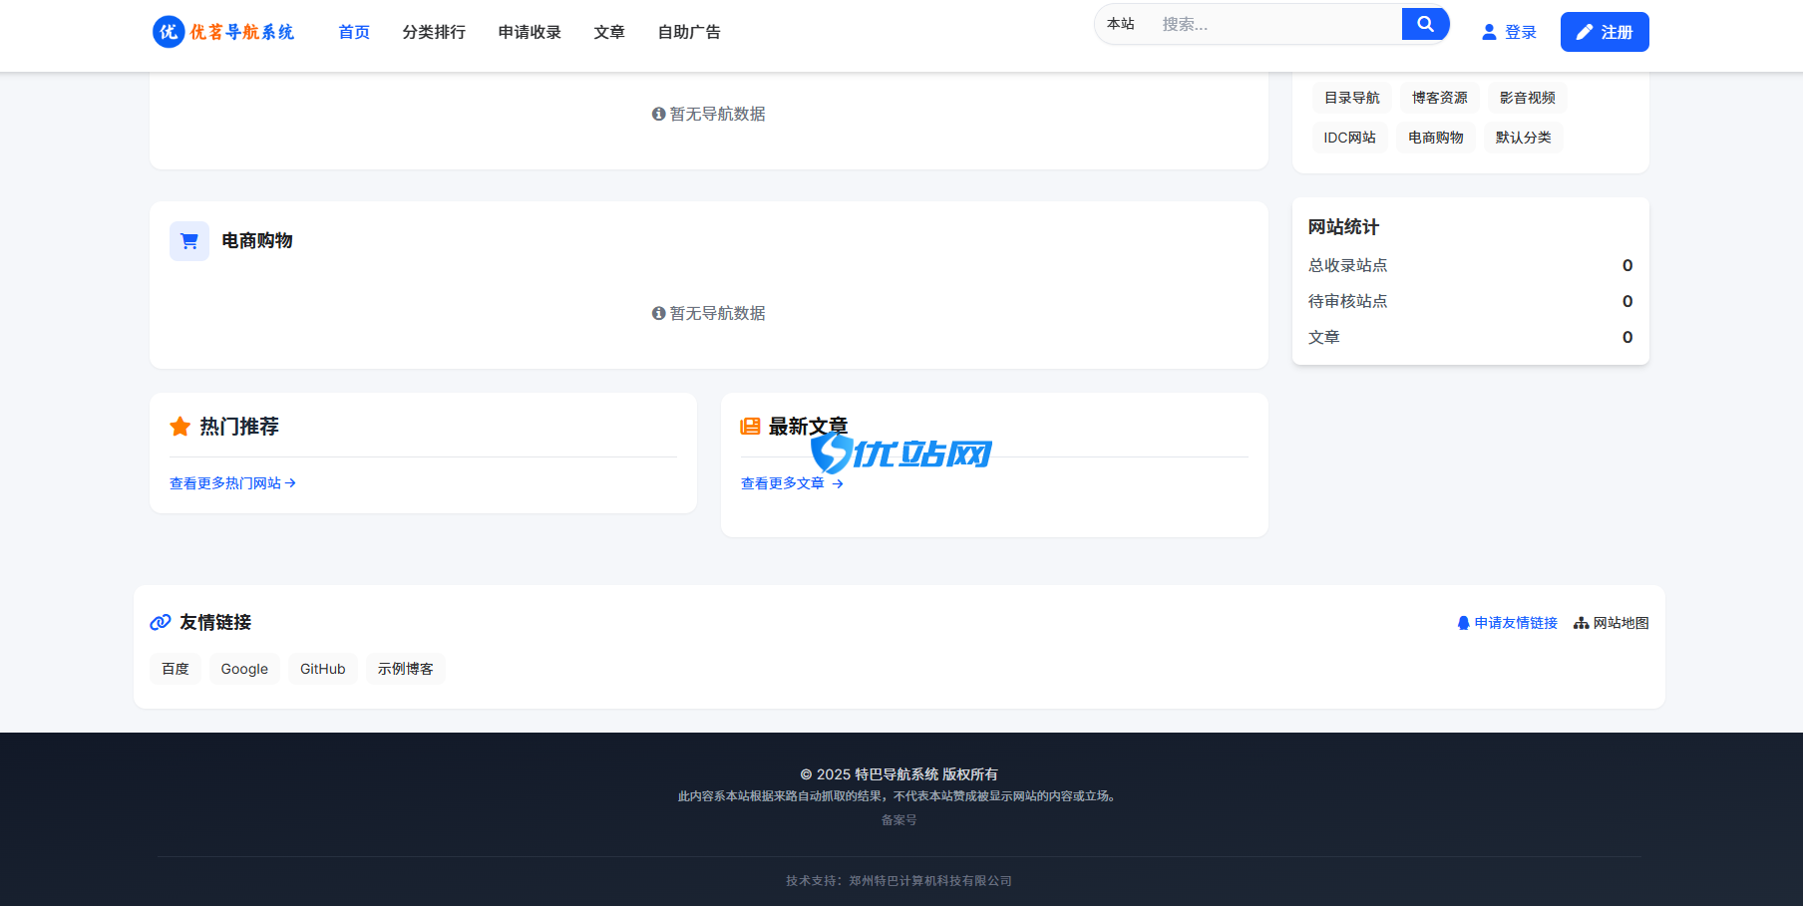1803x906 pixels.
Task: Click the search magnifier button
Action: click(x=1425, y=24)
